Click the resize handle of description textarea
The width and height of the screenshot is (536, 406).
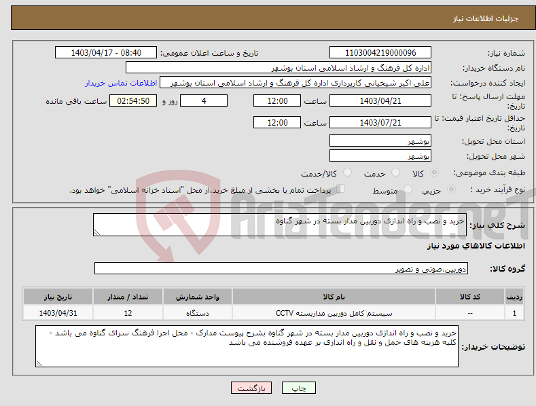(97, 232)
